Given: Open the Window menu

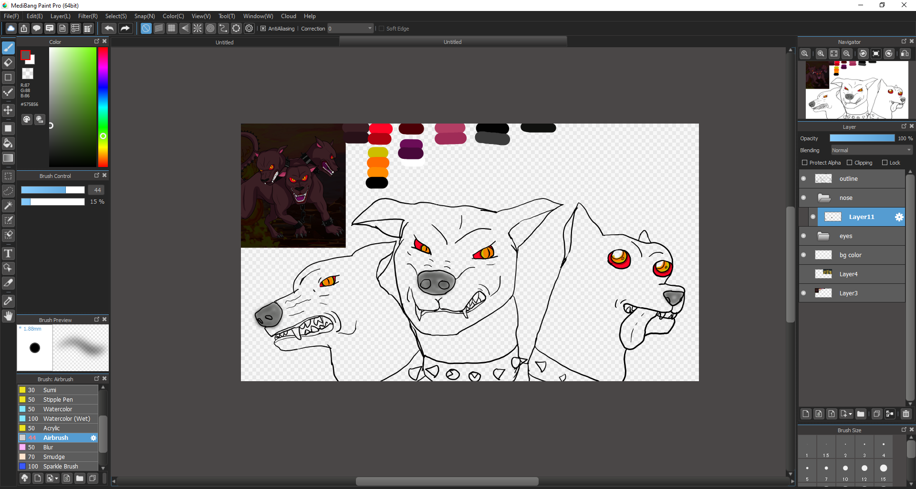Looking at the screenshot, I should [258, 16].
